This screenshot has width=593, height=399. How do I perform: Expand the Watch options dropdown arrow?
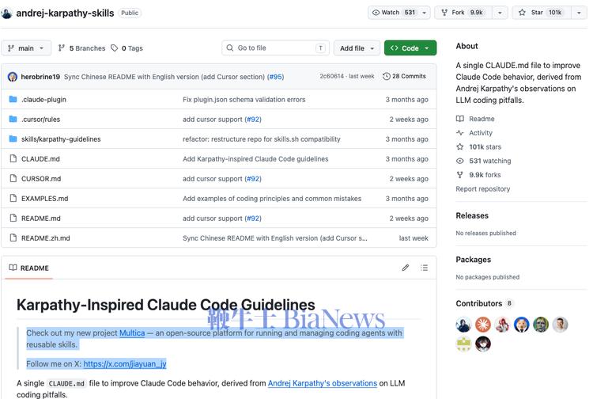(425, 13)
